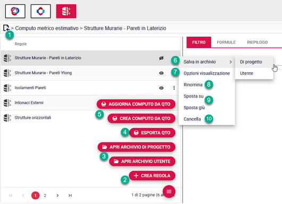Toggle visibility of Pareti Ytong rule
The width and height of the screenshot is (282, 204).
161,73
